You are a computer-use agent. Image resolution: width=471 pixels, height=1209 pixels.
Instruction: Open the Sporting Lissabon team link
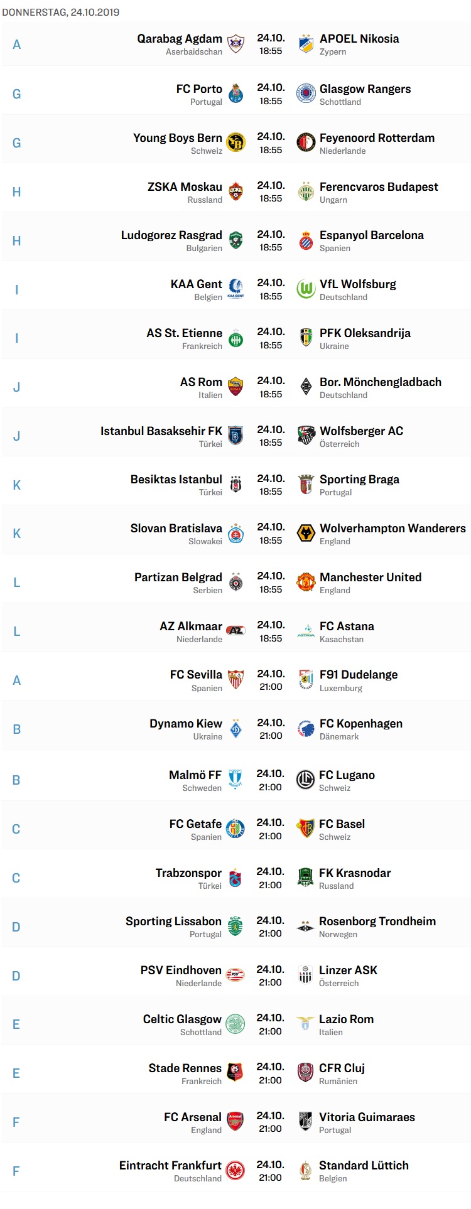[x=173, y=921]
